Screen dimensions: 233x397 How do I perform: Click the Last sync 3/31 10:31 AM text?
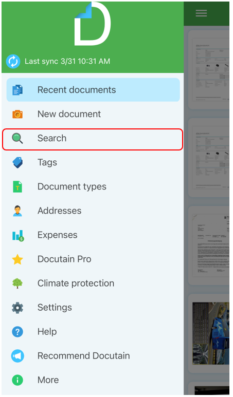point(67,61)
